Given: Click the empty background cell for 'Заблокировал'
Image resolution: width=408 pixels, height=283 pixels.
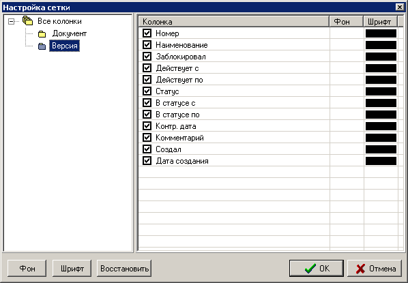Looking at the screenshot, I should tap(347, 57).
